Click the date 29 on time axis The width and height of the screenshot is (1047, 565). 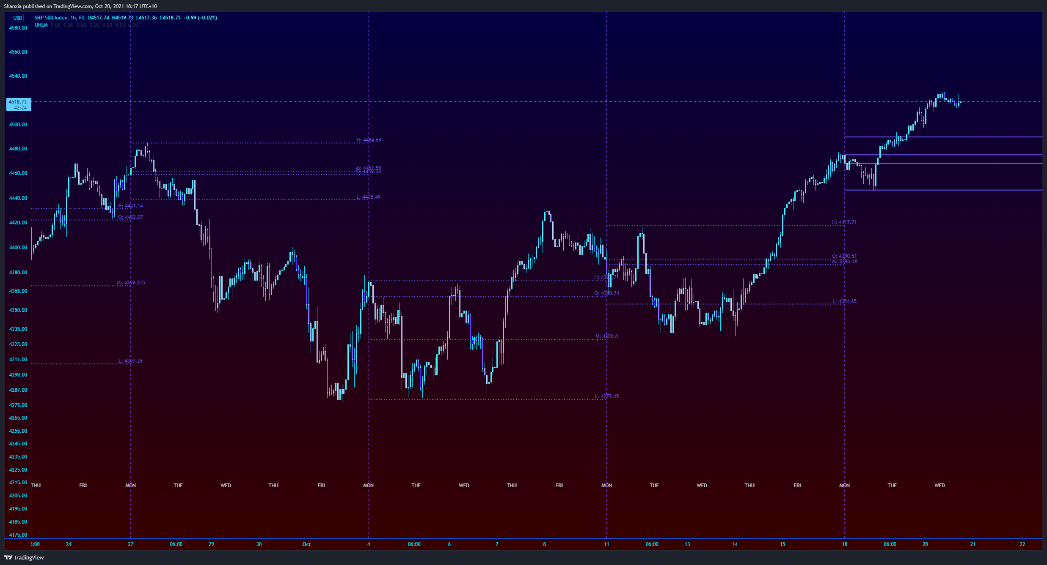coord(211,544)
